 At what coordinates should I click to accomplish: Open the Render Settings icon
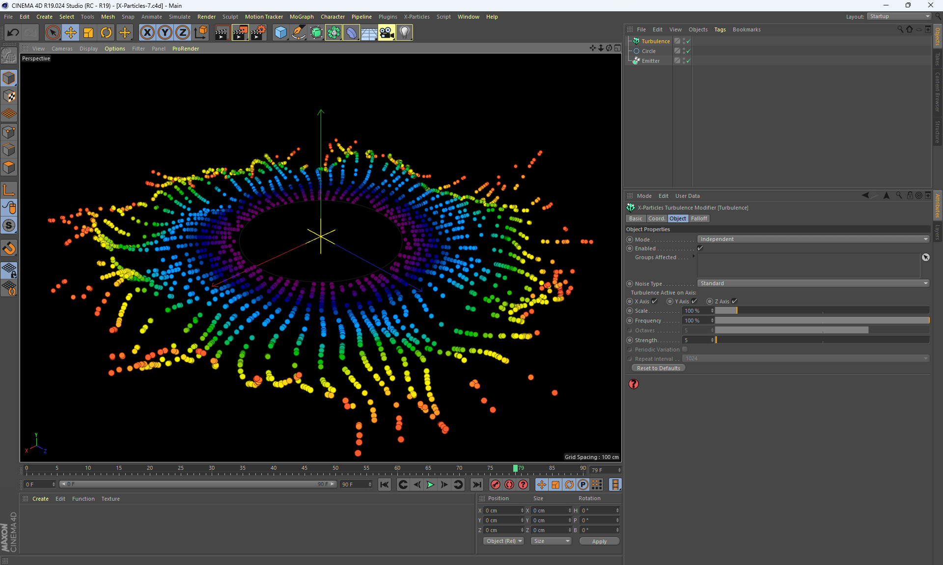pos(258,33)
